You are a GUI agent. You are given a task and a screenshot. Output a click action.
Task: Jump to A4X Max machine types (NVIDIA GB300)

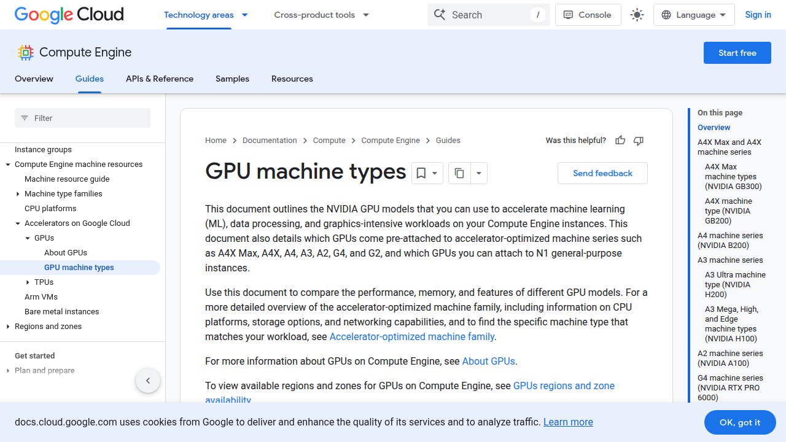[x=733, y=177]
